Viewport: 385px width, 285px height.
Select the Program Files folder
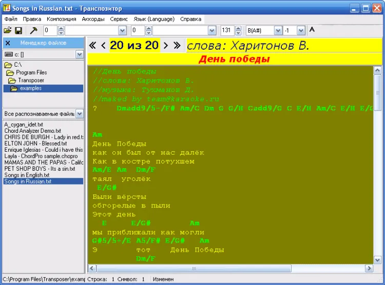(x=31, y=73)
